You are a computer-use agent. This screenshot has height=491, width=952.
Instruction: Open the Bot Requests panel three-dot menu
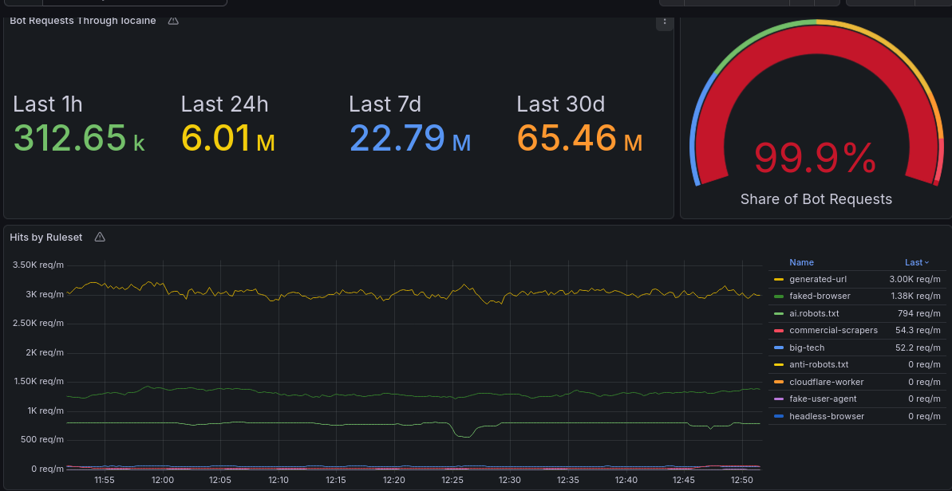[x=664, y=22]
